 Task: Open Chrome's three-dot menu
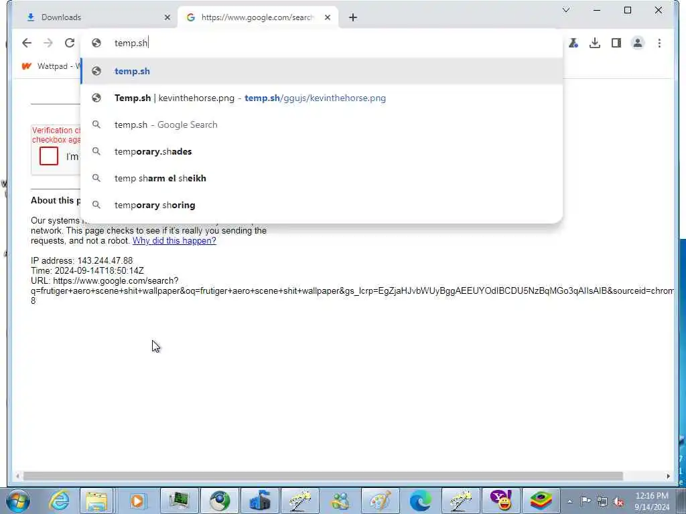pyautogui.click(x=659, y=43)
